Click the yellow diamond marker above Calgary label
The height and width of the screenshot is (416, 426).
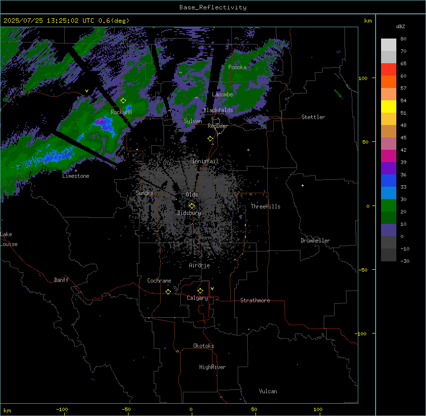click(x=200, y=291)
